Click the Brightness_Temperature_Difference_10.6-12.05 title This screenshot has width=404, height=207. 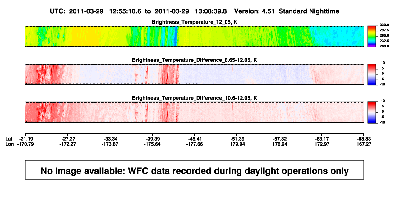pyautogui.click(x=195, y=98)
